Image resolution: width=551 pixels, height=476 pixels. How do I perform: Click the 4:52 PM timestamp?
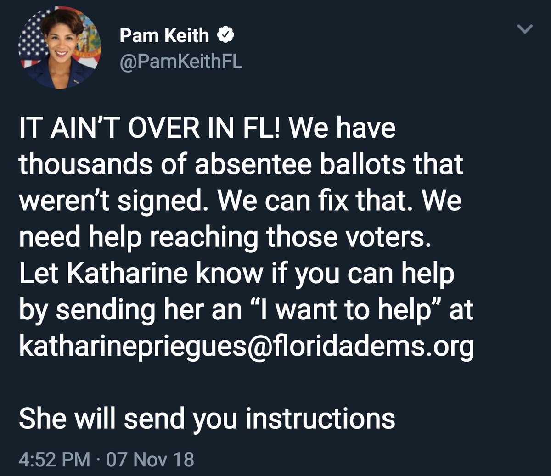55,459
